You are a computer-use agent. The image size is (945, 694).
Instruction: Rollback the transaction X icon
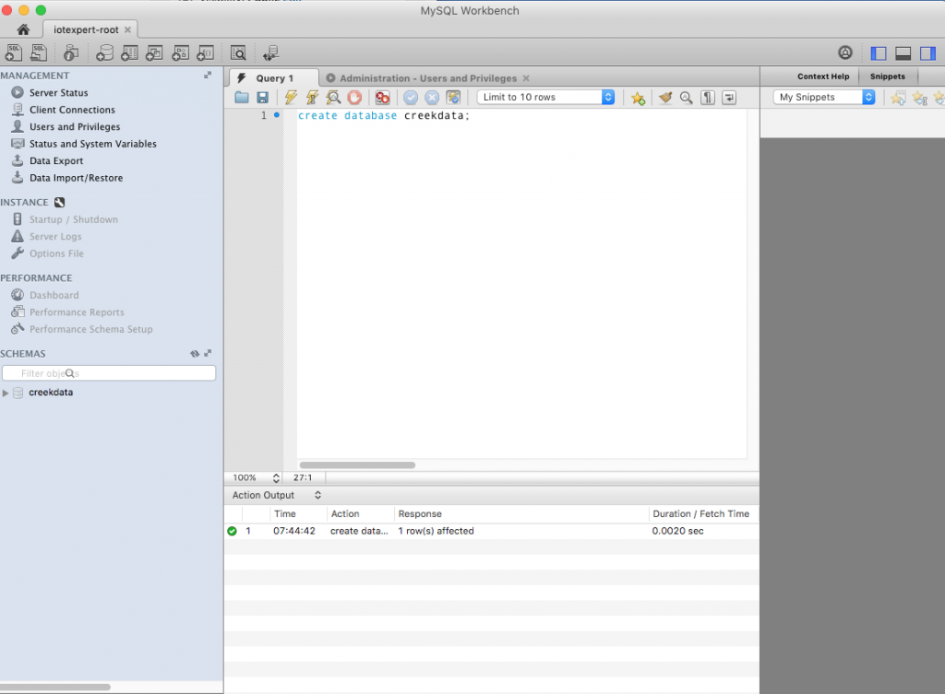coord(432,98)
